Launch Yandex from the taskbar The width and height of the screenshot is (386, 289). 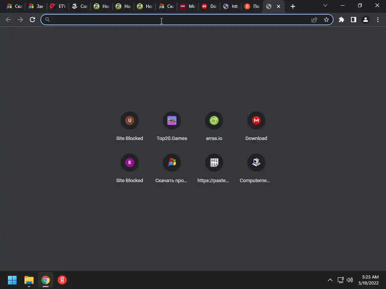(62, 280)
